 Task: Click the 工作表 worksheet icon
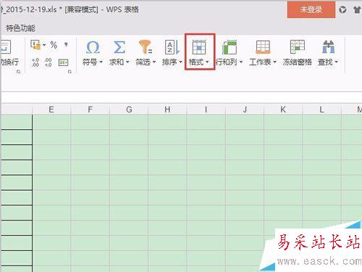[x=263, y=47]
